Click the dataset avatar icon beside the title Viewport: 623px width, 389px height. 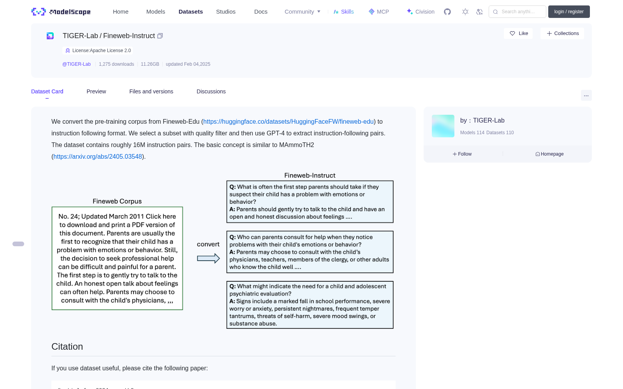pyautogui.click(x=50, y=36)
